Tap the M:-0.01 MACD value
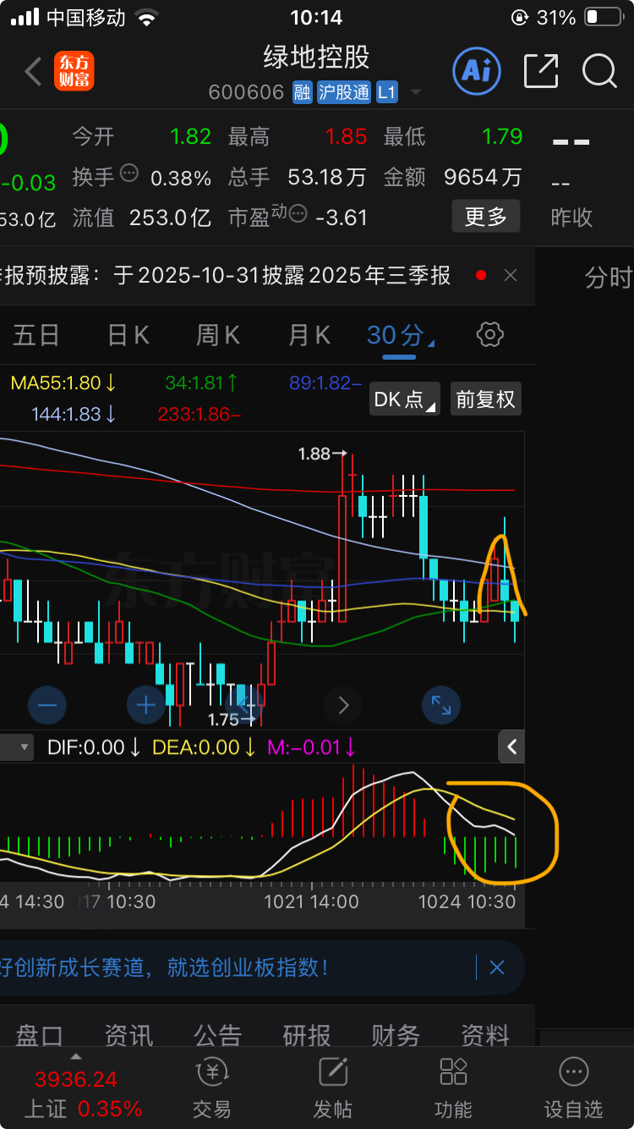The image size is (634, 1129). [312, 747]
